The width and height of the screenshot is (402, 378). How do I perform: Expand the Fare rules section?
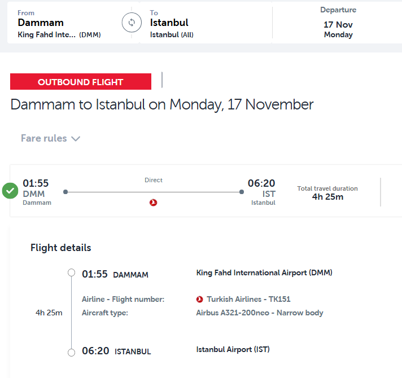(44, 138)
